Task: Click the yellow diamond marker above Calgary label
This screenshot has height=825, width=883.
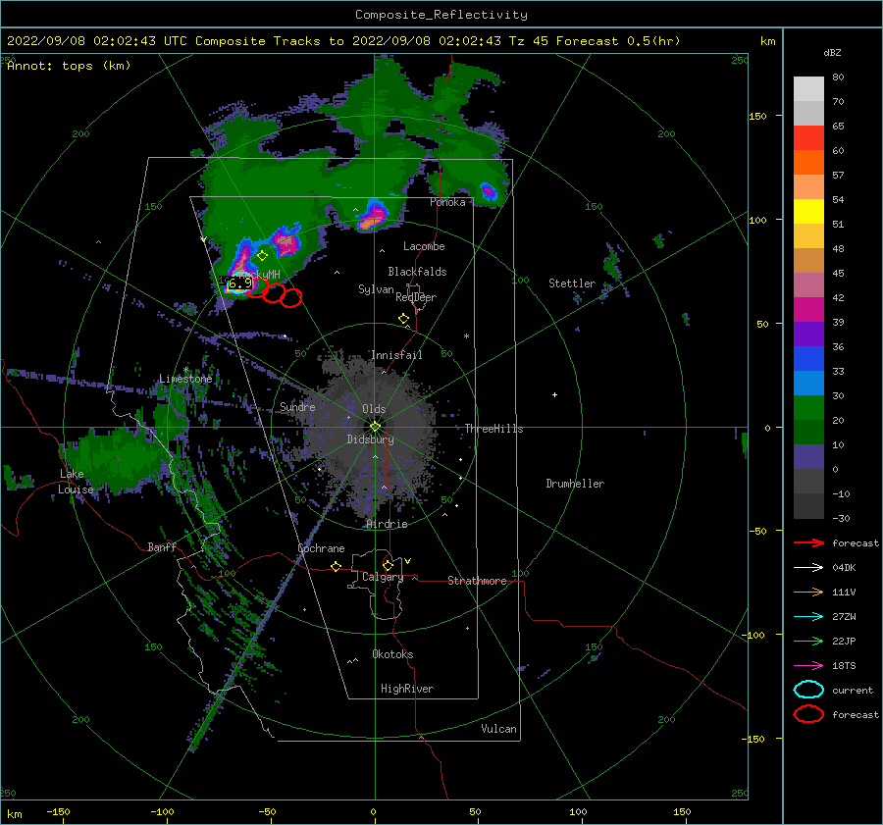Action: (388, 565)
